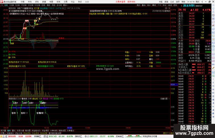The image size is (215, 138).
Task: Click the line chart icon in right sidebar
Action: pos(213,22)
